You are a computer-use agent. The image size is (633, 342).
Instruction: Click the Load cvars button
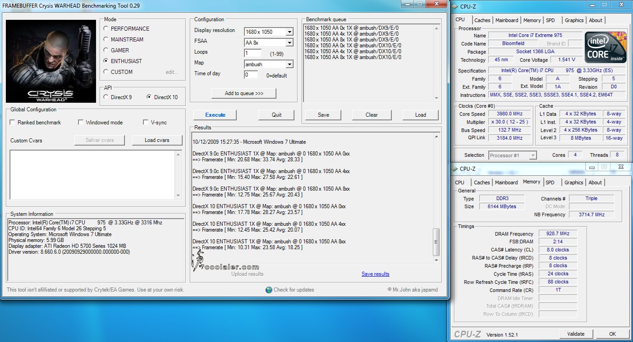(157, 140)
